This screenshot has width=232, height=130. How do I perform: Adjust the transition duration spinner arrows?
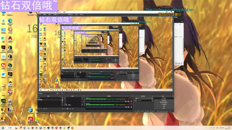(153, 101)
